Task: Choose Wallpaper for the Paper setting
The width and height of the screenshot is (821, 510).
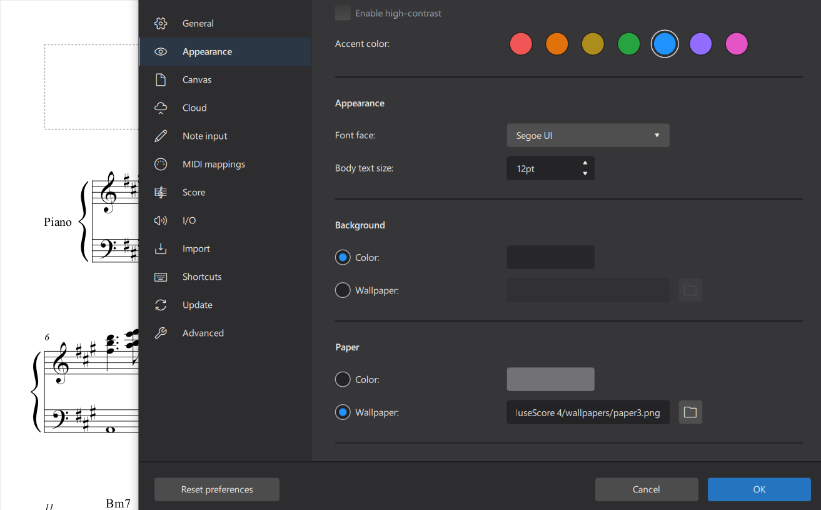Action: [x=342, y=412]
